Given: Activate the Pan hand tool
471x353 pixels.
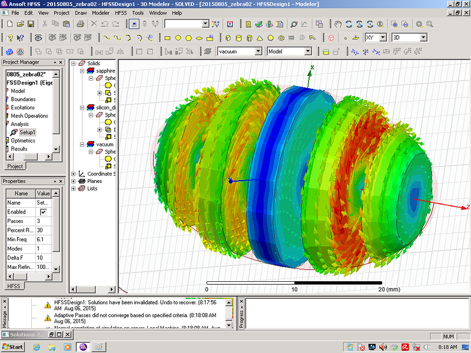Looking at the screenshot, I should (338, 24).
